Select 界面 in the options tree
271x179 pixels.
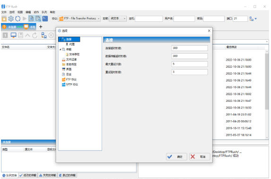[69, 69]
